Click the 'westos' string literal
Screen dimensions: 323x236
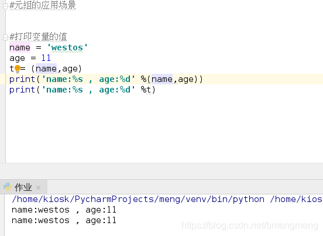click(x=67, y=47)
